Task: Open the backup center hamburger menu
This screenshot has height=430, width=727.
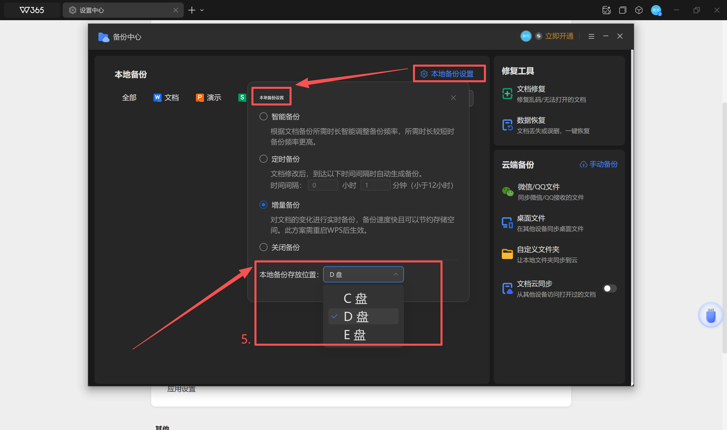Action: pyautogui.click(x=591, y=36)
